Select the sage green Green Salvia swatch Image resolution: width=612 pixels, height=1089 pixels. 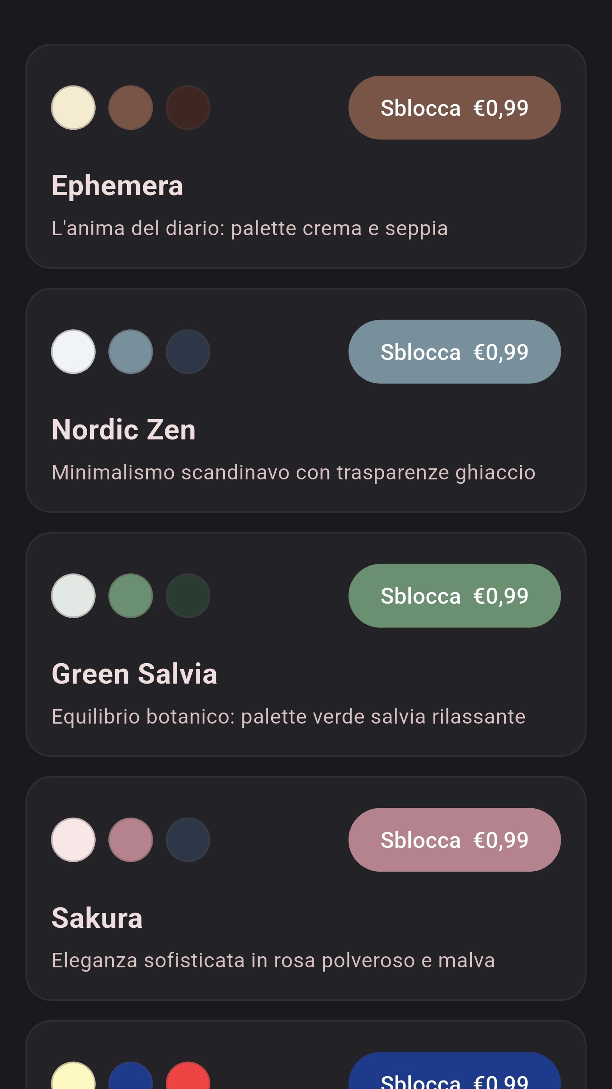(x=130, y=596)
